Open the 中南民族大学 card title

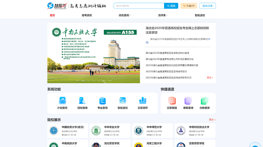tap(69, 143)
